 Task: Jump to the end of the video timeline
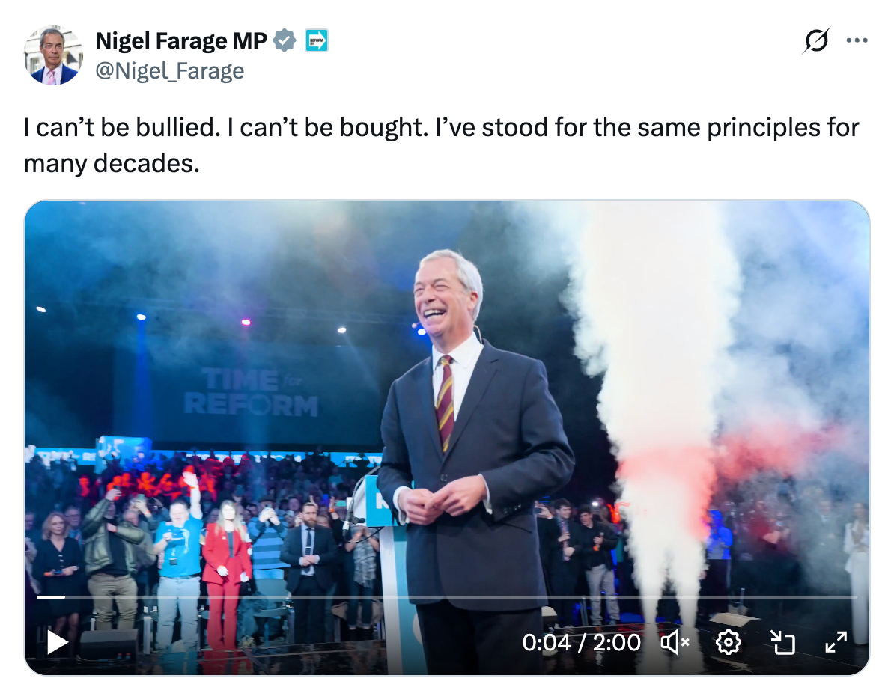pyautogui.click(x=855, y=597)
